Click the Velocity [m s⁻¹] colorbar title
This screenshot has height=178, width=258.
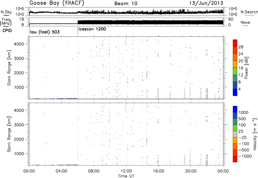[x=255, y=134]
